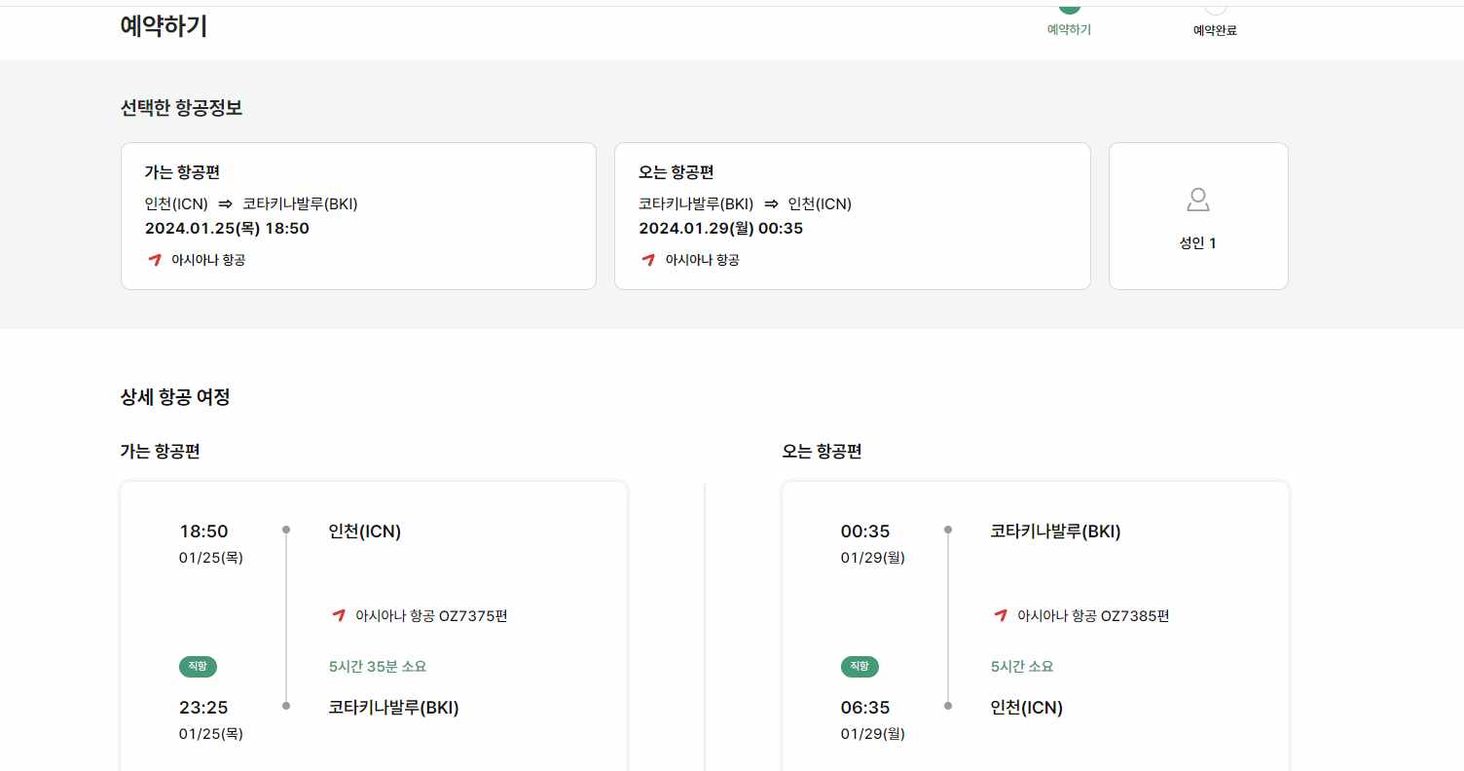Select the passenger person icon above 성인 1
1464x771 pixels.
click(1197, 201)
